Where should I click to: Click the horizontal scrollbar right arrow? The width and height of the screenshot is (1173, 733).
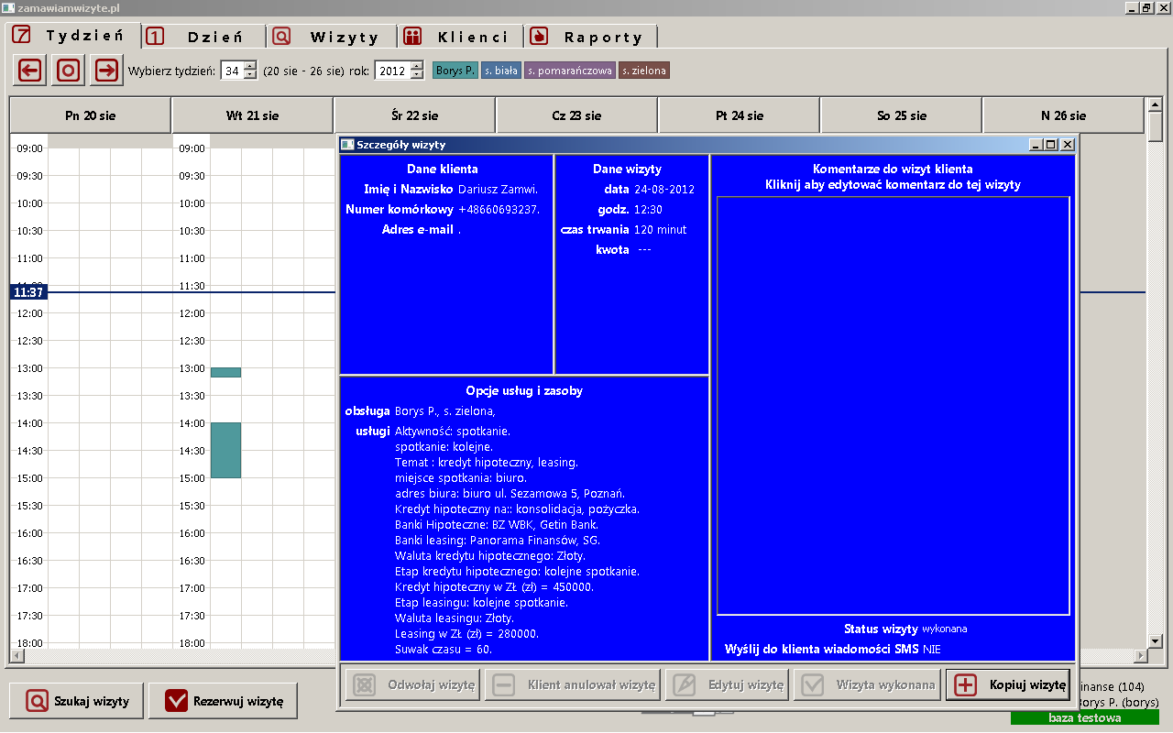coord(1141,656)
